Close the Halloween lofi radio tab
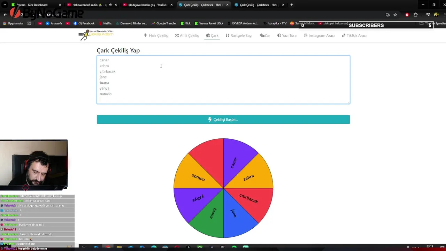The height and width of the screenshot is (251, 446). click(116, 5)
